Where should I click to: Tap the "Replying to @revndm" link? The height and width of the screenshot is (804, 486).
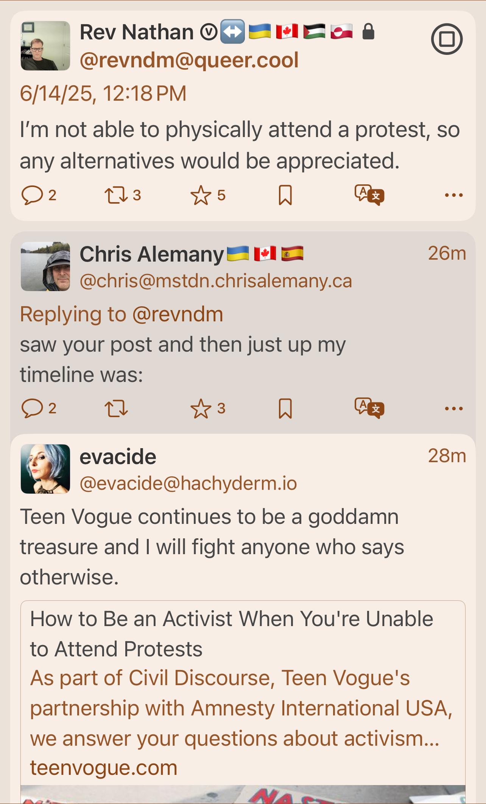click(x=121, y=314)
